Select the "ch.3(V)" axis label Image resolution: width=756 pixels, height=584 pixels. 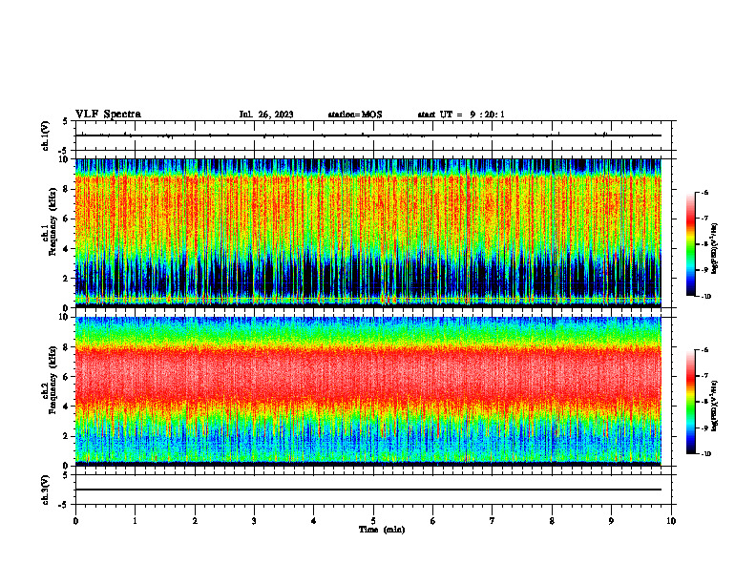tap(46, 490)
